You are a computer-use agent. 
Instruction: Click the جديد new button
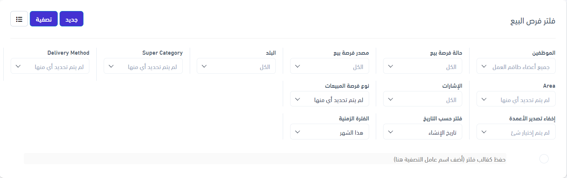coord(71,19)
